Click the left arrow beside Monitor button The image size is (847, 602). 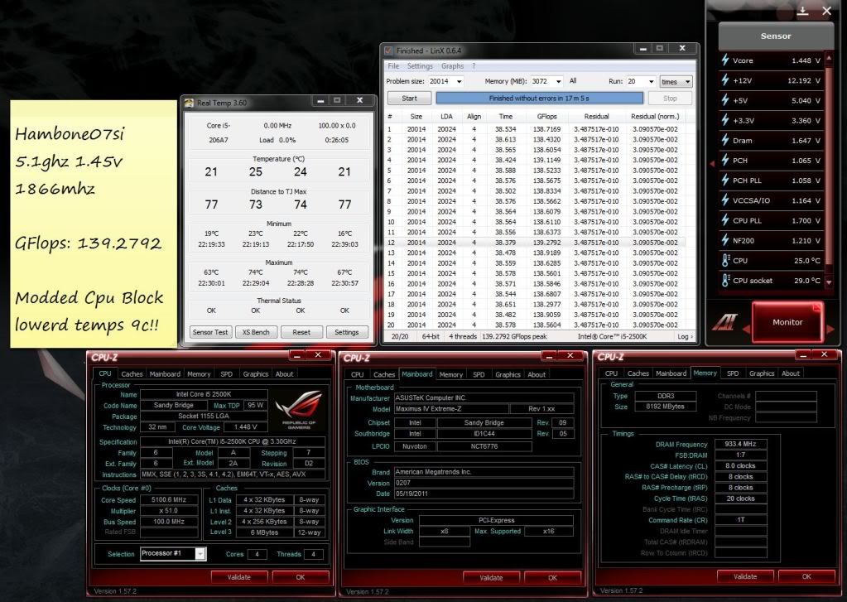(x=747, y=329)
